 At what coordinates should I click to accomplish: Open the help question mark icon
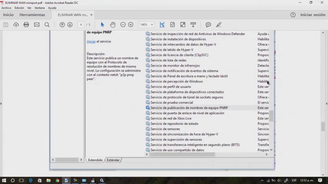293,15
